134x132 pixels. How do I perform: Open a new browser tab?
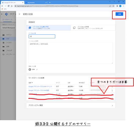coord(50,3)
